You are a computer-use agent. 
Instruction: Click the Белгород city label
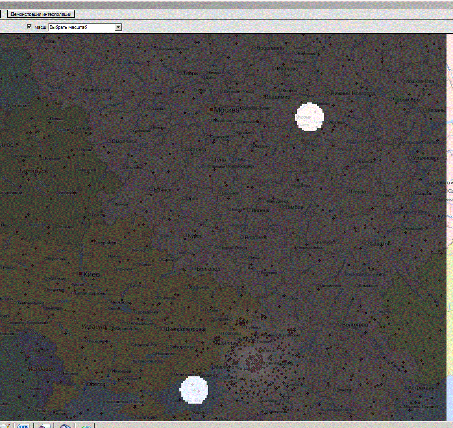coord(208,269)
